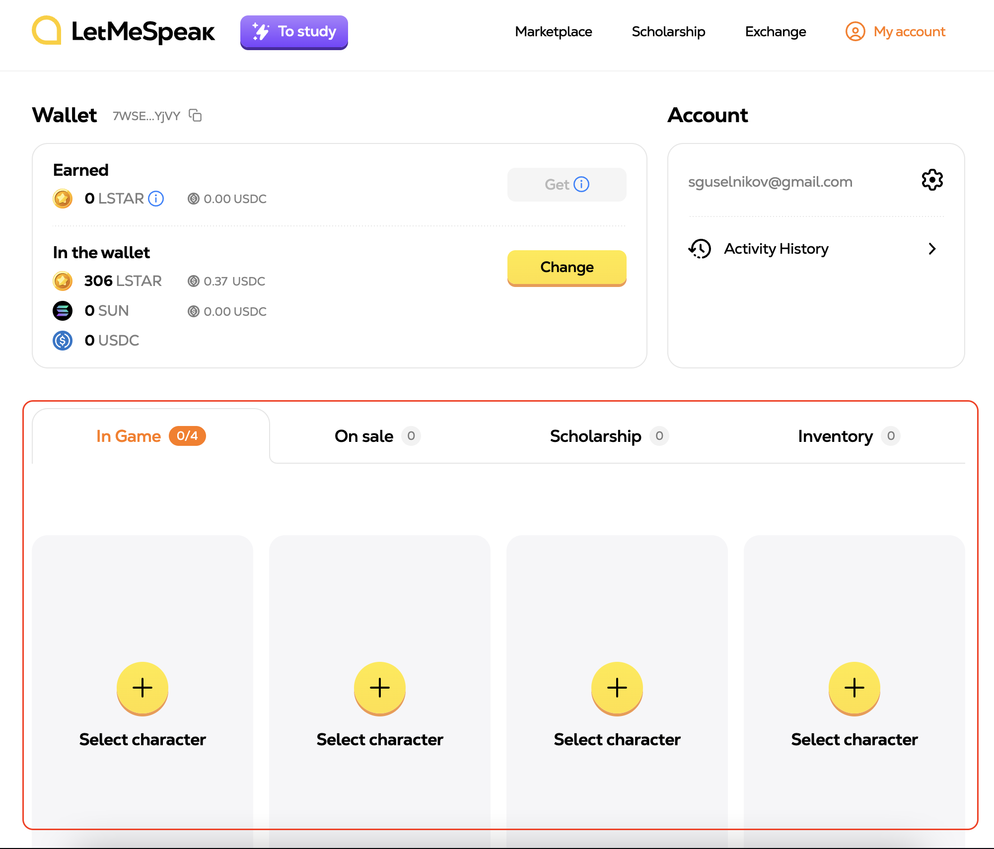Switch to the On sale tab

[x=377, y=436]
